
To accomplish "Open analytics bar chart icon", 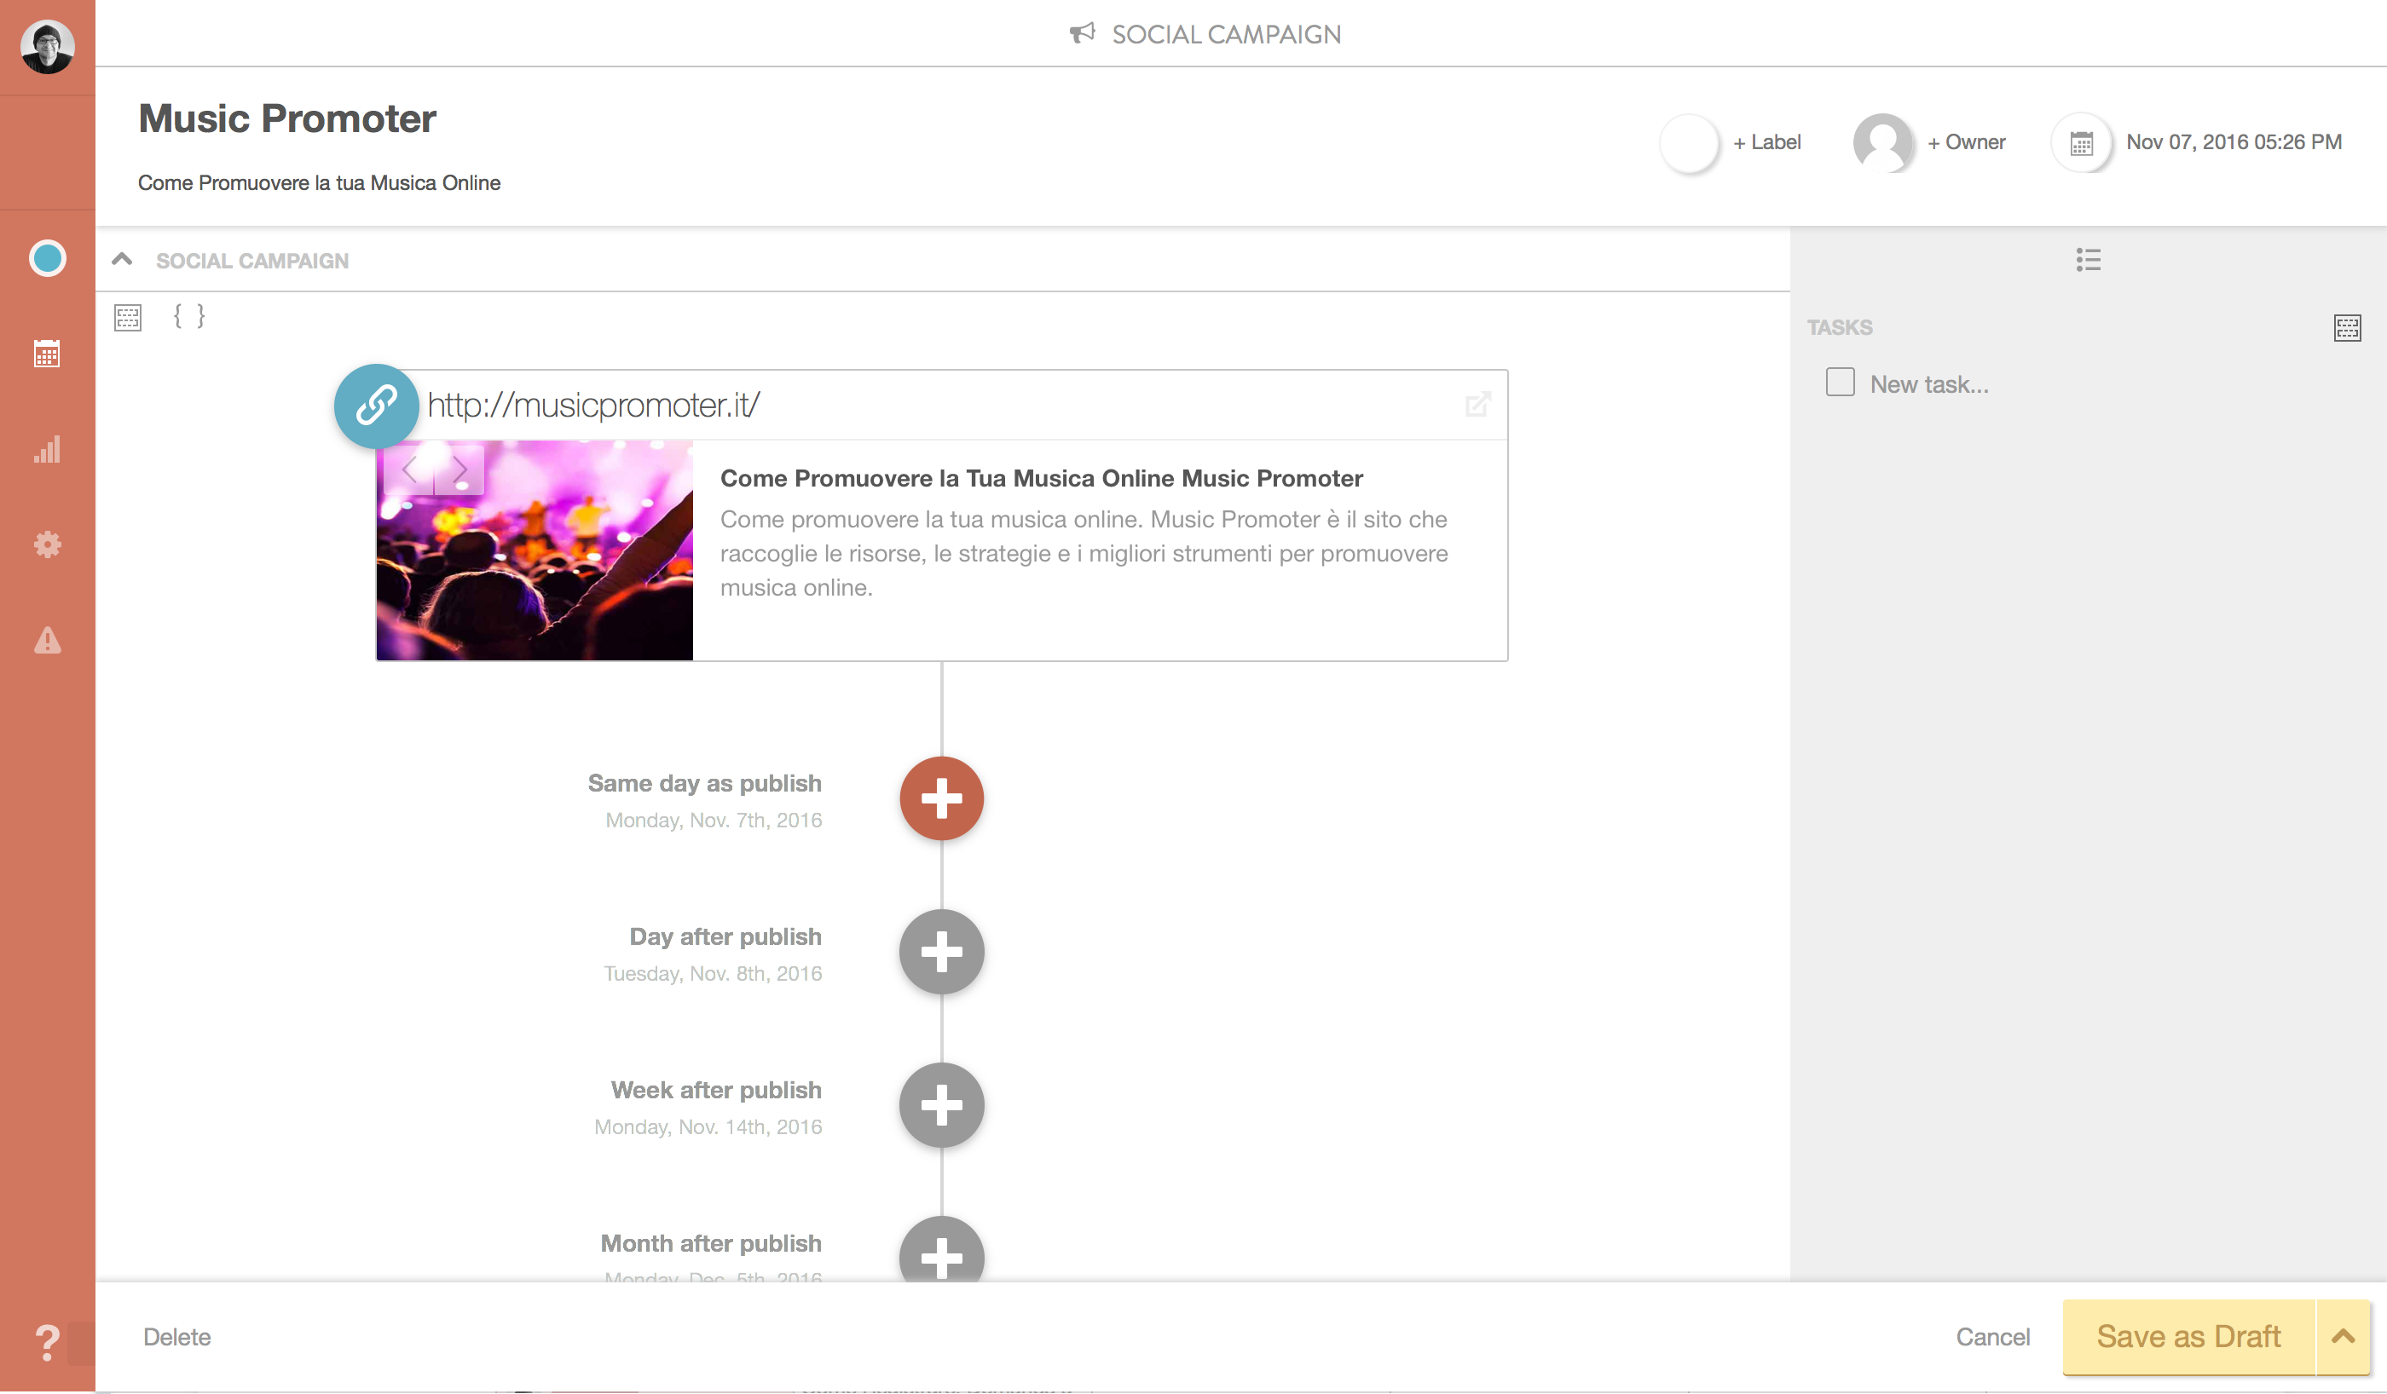I will (48, 449).
